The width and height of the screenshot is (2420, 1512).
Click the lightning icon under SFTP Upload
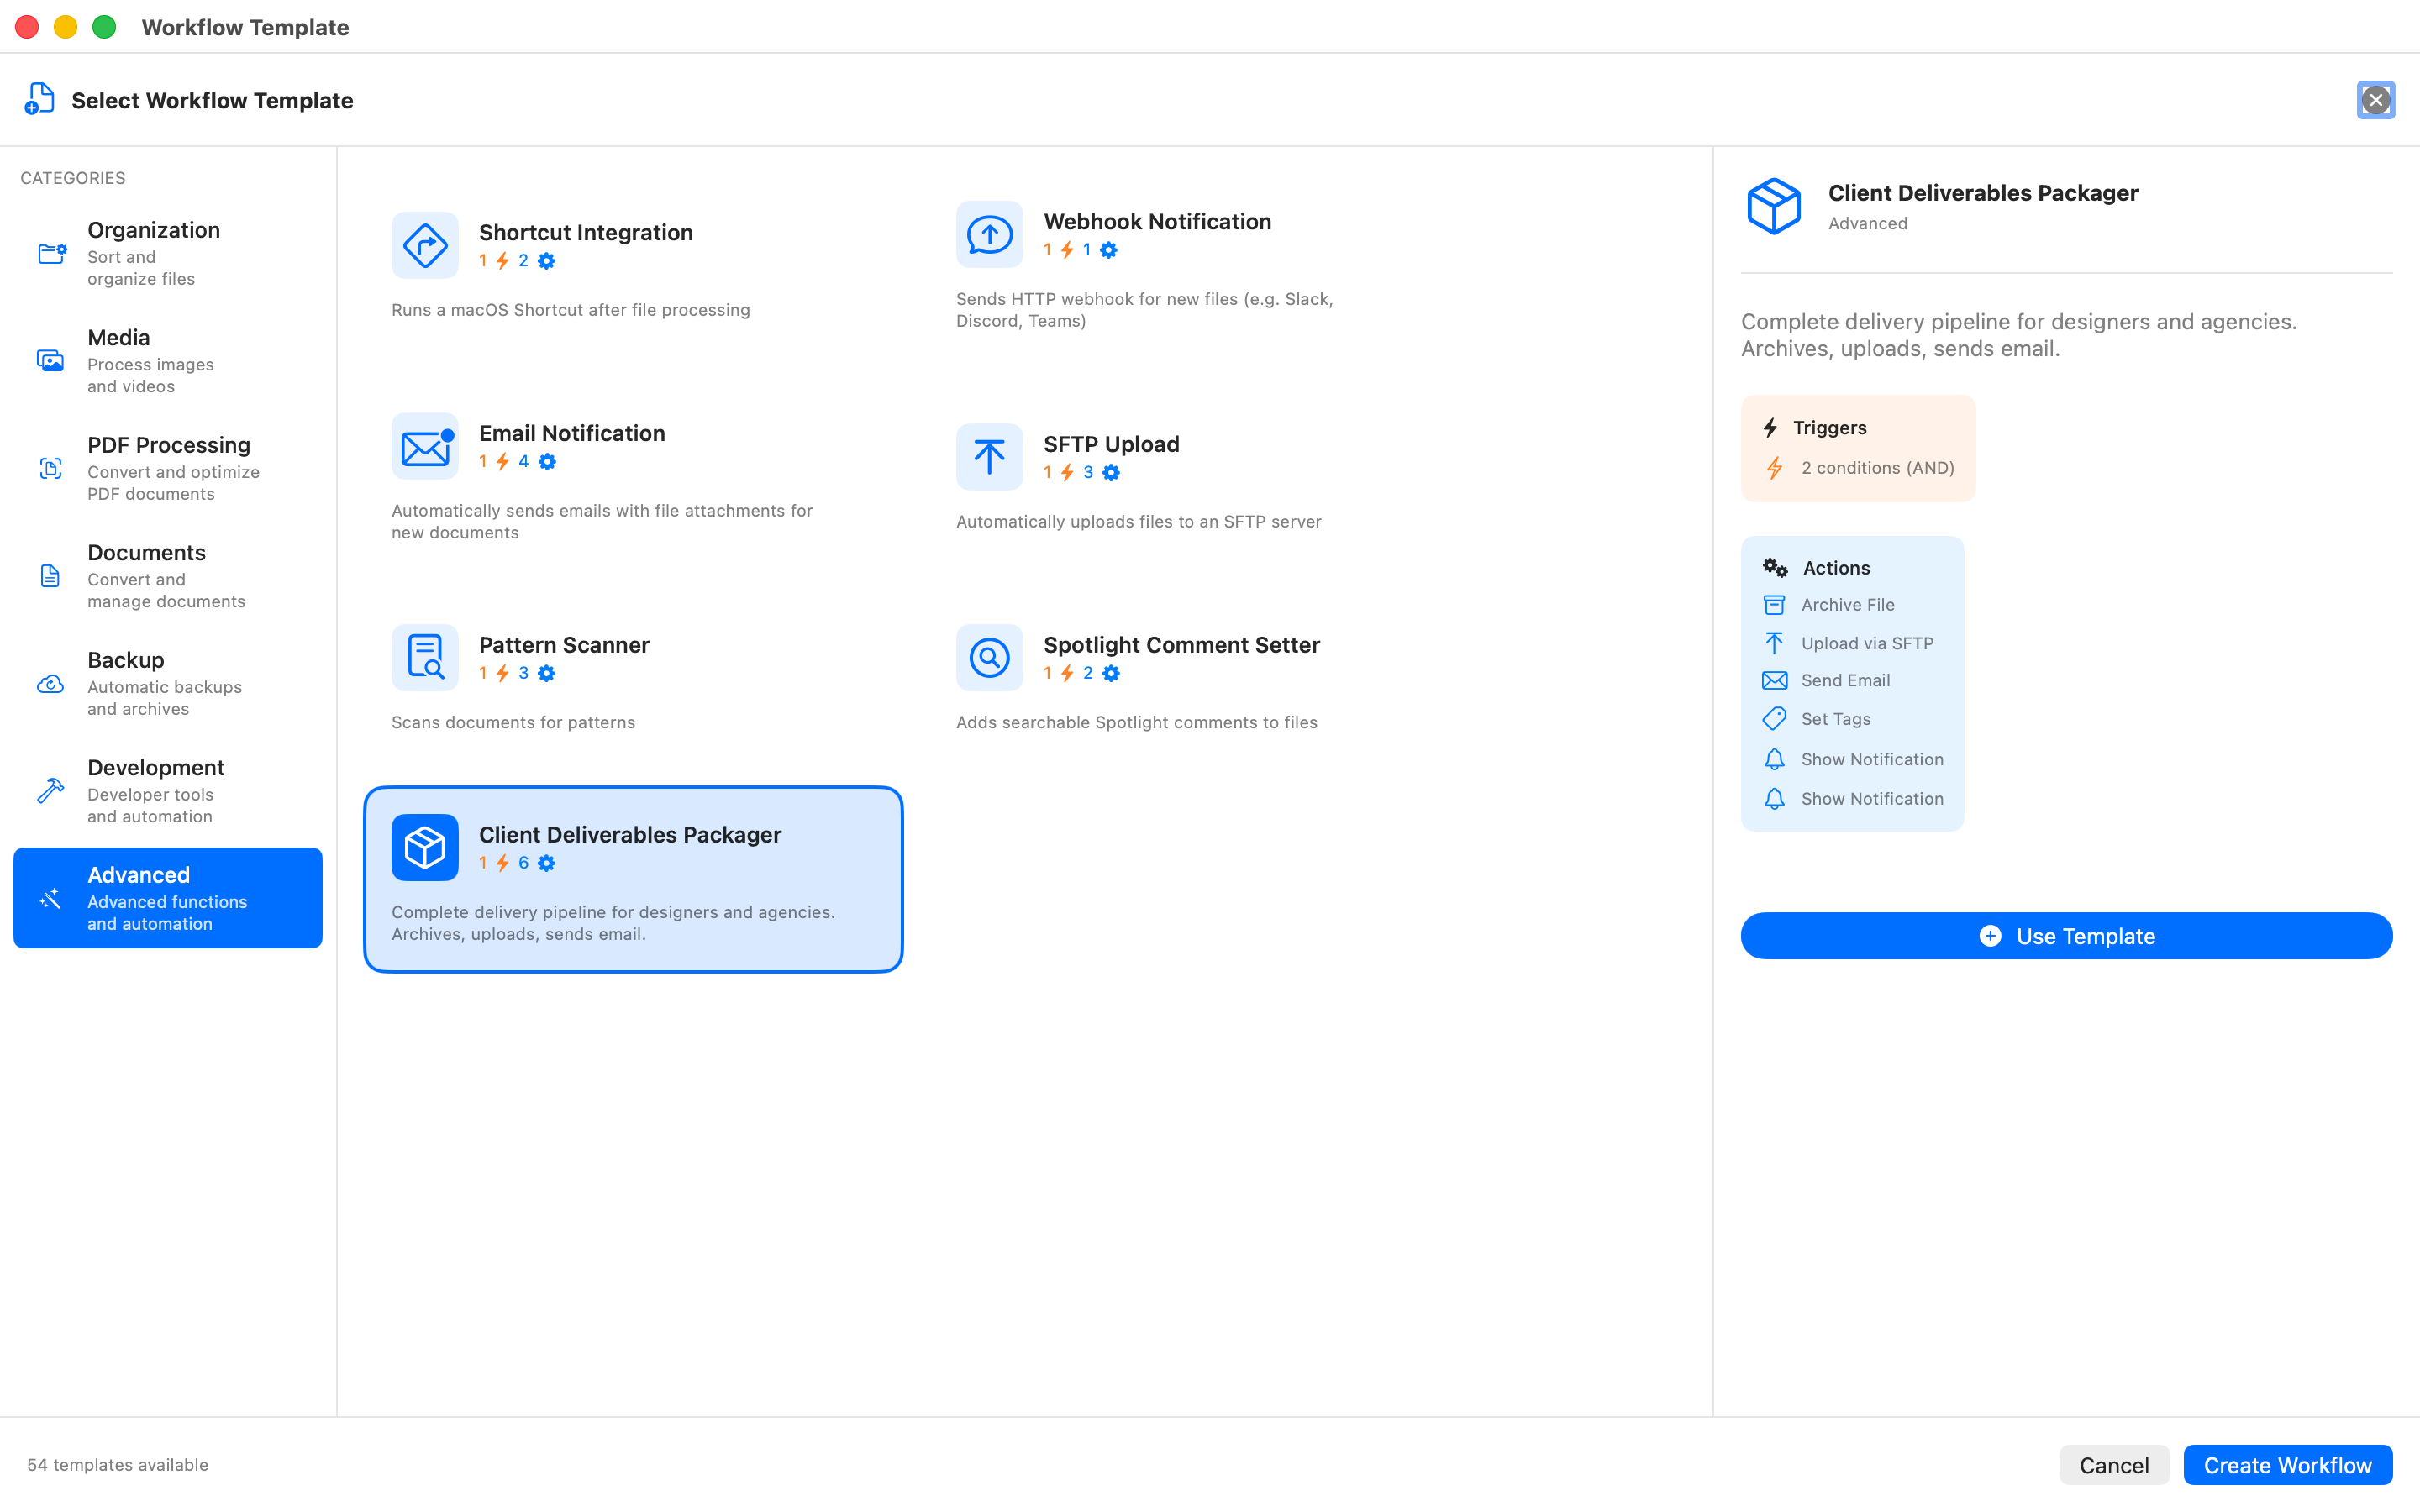tap(1068, 473)
